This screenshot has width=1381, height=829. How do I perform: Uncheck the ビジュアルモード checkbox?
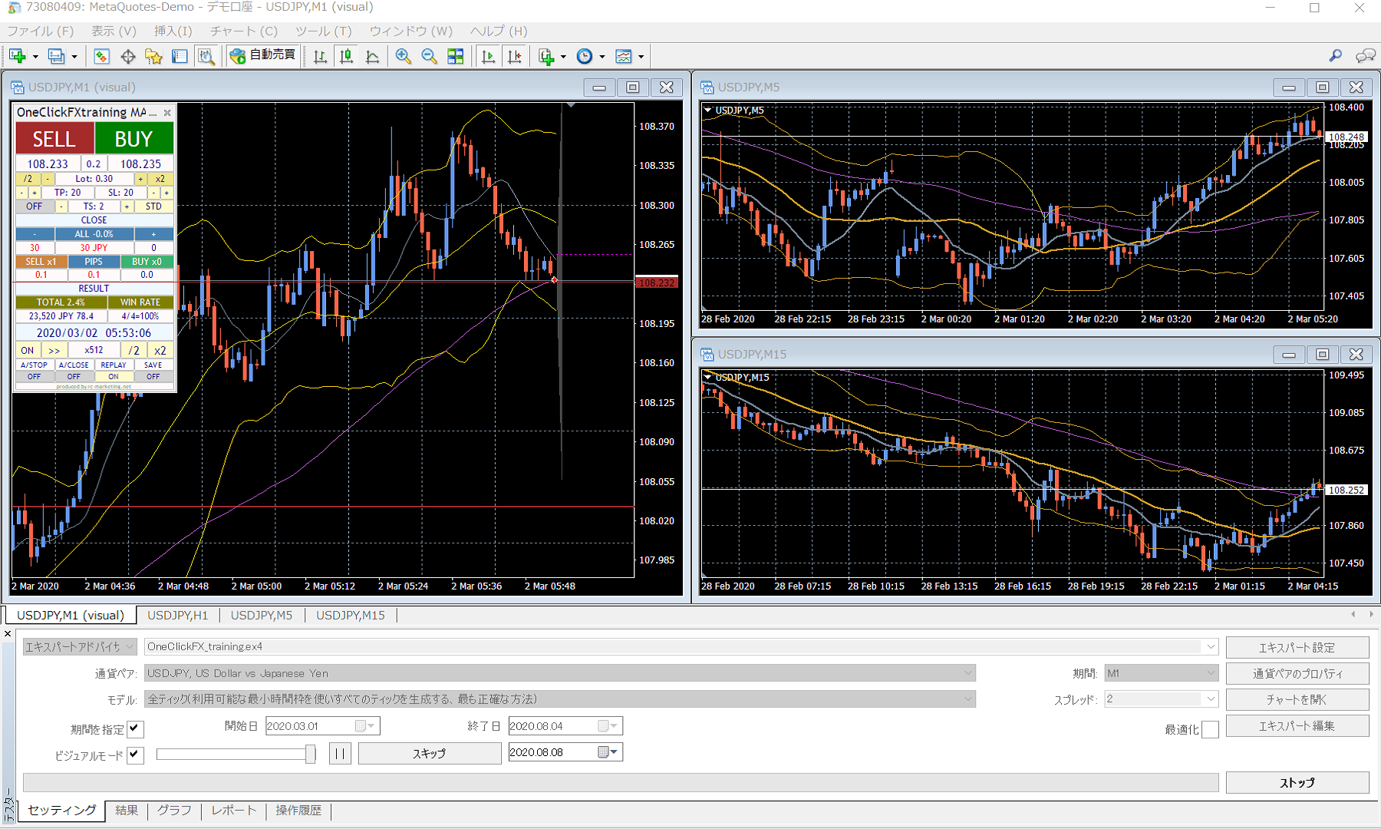tap(135, 755)
